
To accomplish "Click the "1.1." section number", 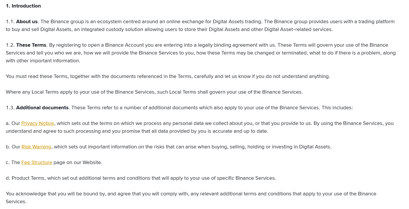I will point(10,21).
